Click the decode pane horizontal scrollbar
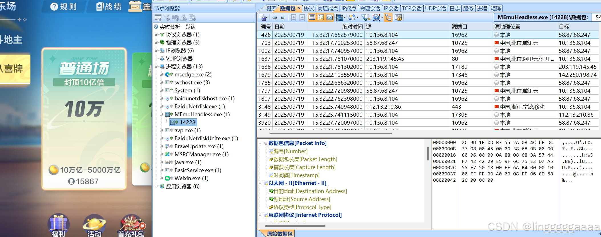Image resolution: width=601 pixels, height=237 pixels. tap(295, 226)
